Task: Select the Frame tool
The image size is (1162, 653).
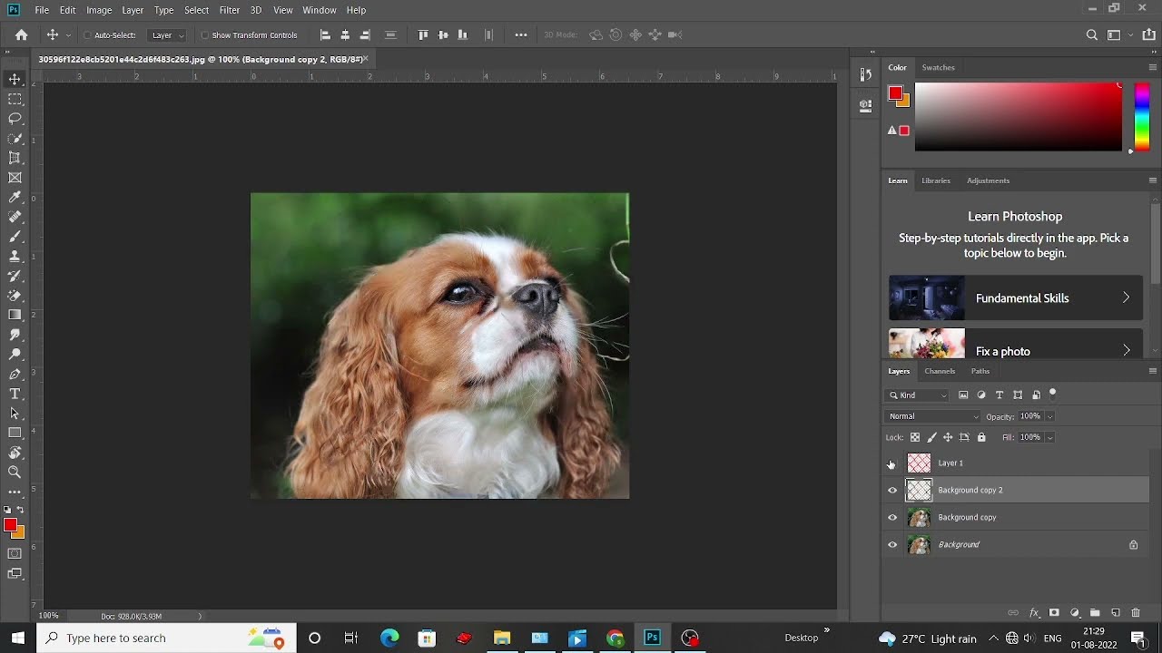Action: click(x=15, y=178)
